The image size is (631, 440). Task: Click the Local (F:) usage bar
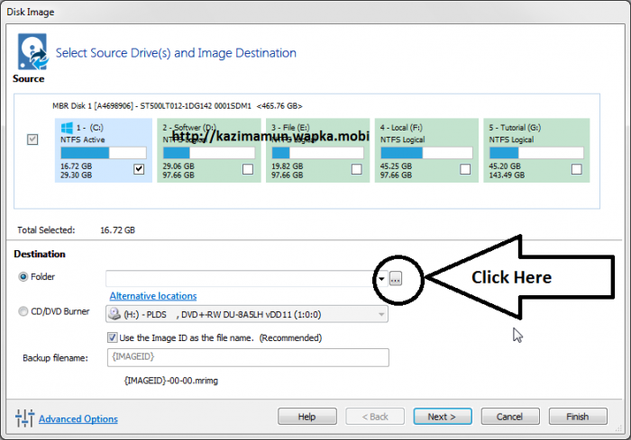(426, 153)
